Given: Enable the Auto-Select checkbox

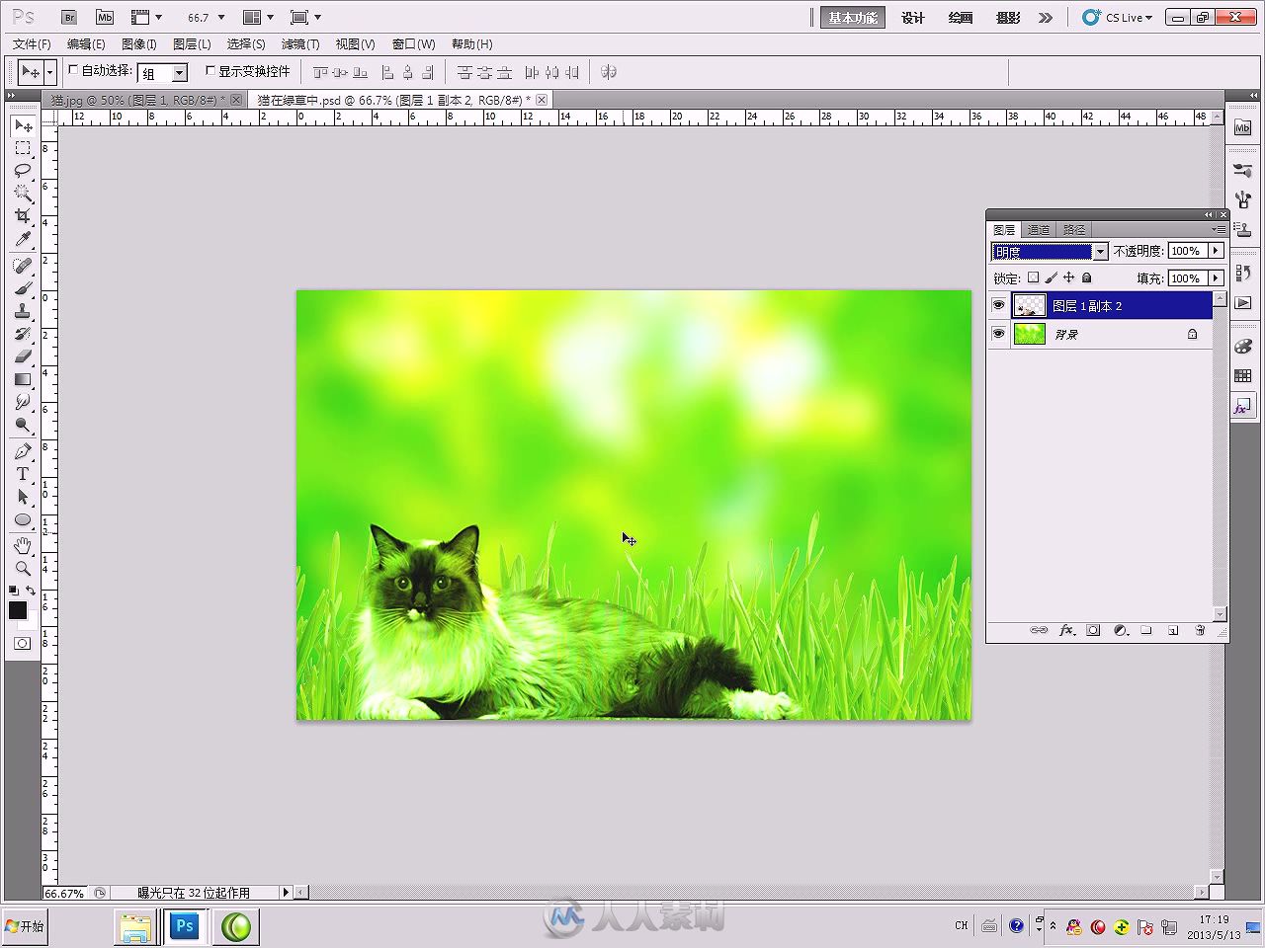Looking at the screenshot, I should [73, 71].
